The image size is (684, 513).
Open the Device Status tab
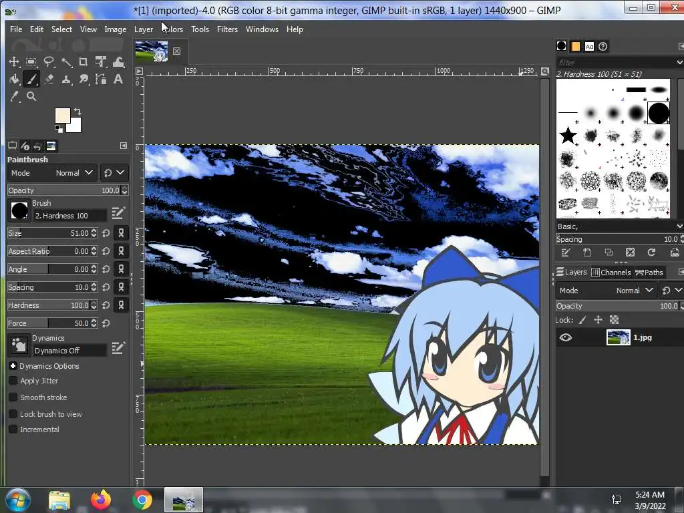(25, 146)
